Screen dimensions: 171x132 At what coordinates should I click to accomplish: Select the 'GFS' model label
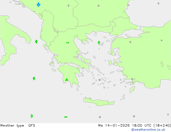(32, 126)
